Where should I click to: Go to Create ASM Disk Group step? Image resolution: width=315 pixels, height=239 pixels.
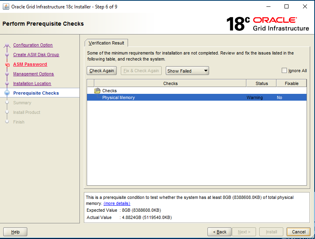point(36,55)
